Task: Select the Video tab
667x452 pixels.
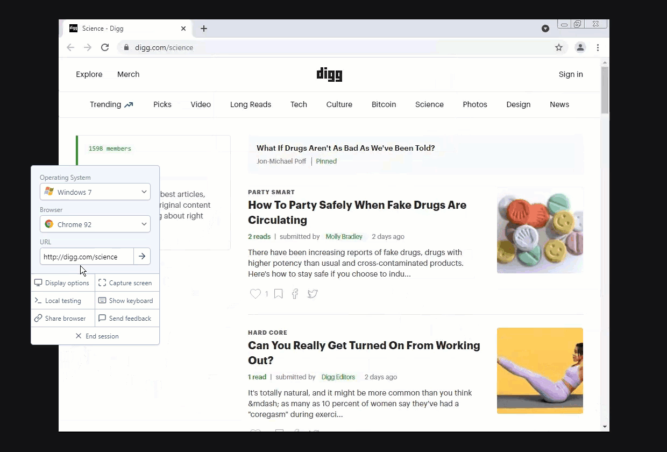Action: pyautogui.click(x=201, y=104)
